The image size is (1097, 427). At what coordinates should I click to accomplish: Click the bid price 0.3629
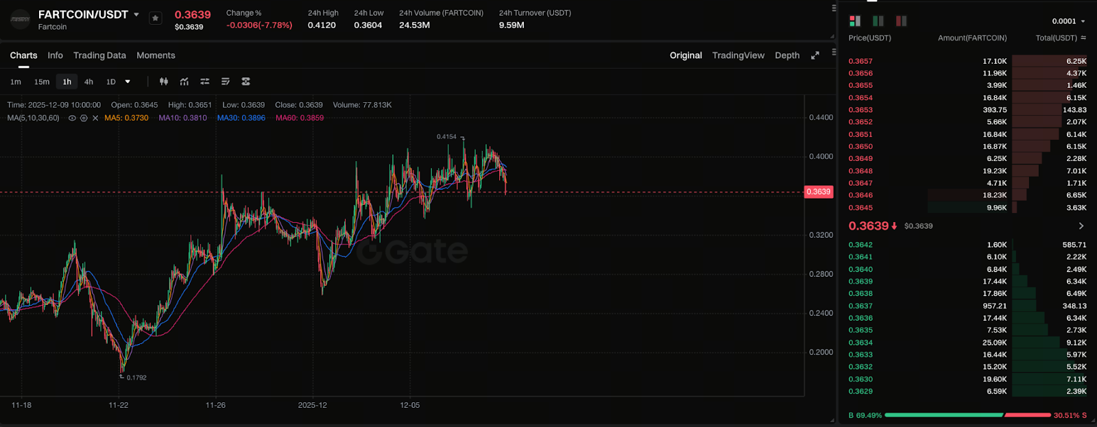(x=860, y=391)
